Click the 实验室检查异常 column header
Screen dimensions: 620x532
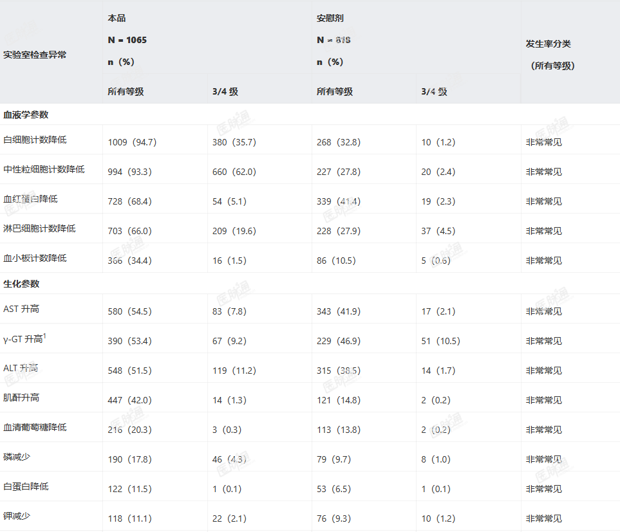pos(35,55)
